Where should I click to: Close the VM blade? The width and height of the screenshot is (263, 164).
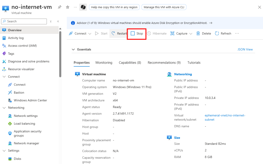(259, 7)
